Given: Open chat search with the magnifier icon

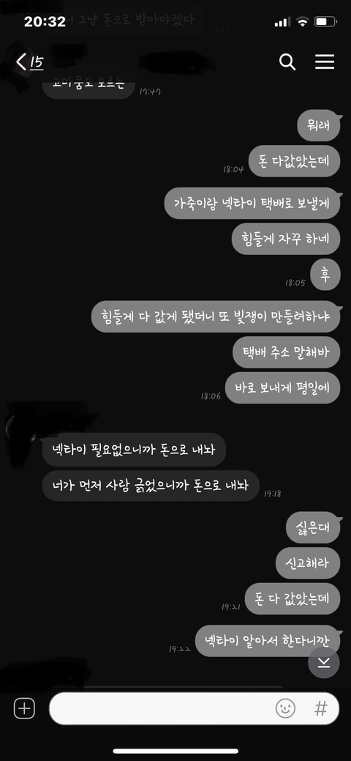Looking at the screenshot, I should tap(287, 62).
